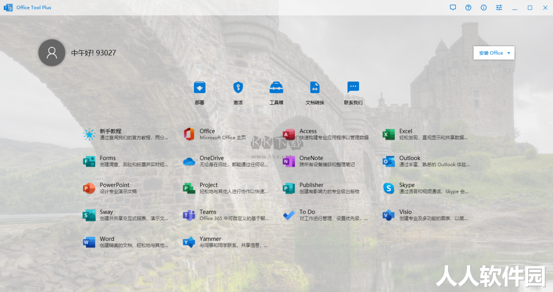Click the PowerPoint app icon
Screen dimensions: 553x292
89,188
